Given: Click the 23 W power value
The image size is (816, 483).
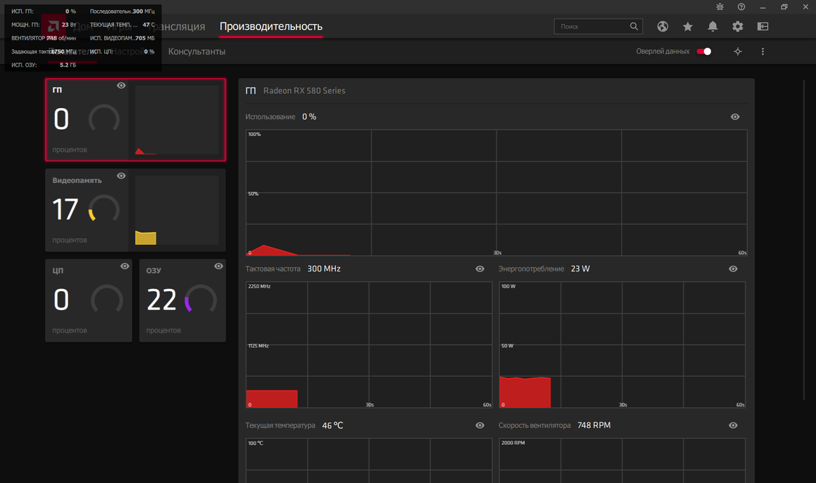Looking at the screenshot, I should [x=580, y=269].
